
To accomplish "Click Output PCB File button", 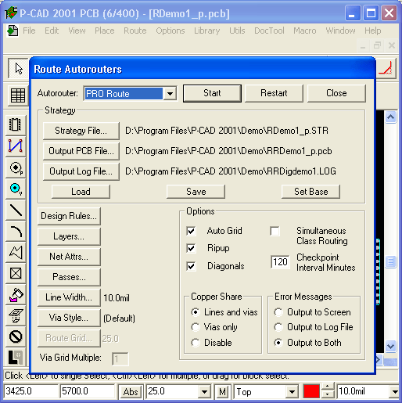I will coord(81,151).
